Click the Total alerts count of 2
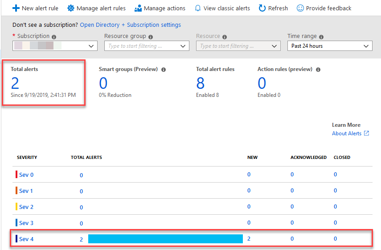 click(15, 83)
